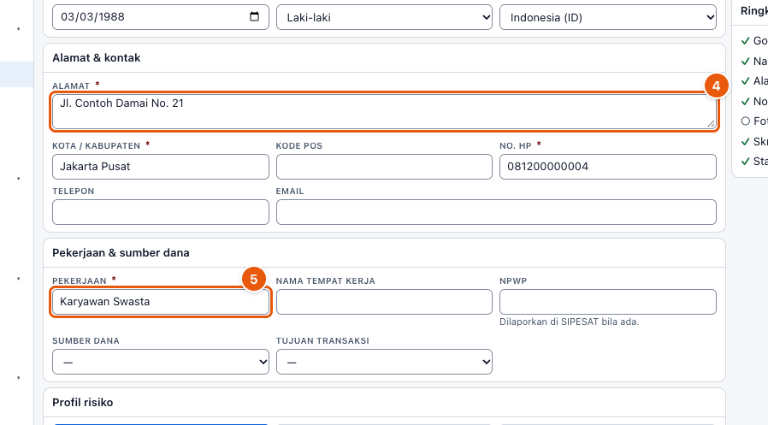Click the checkmark beside Sta summary item

[x=746, y=161]
